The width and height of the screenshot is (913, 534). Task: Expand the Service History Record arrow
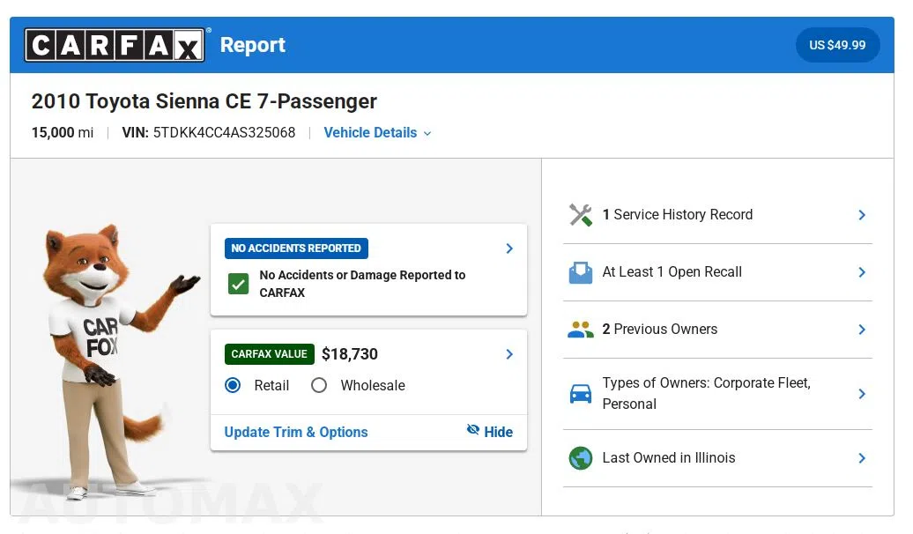pos(863,215)
